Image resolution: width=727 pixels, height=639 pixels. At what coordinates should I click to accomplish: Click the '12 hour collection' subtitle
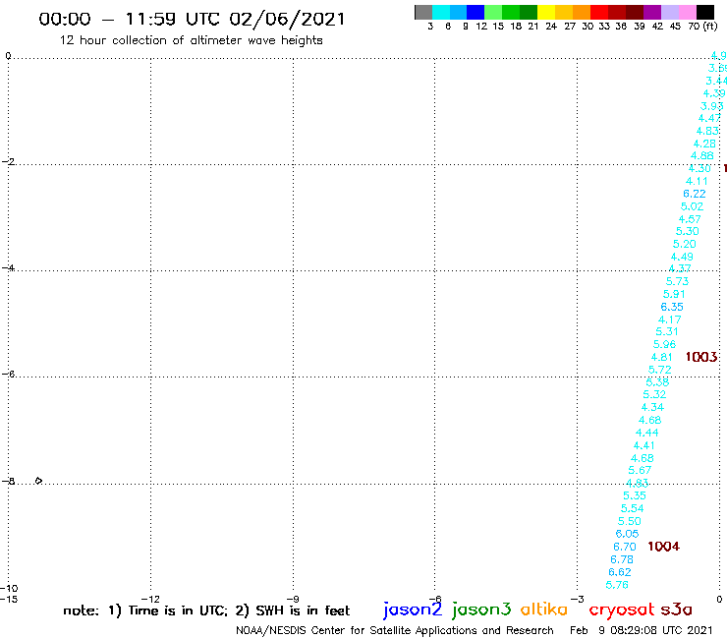[x=191, y=41]
